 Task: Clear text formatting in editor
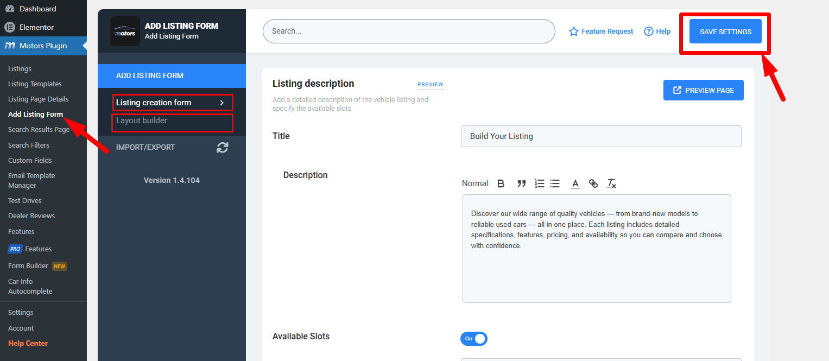tap(611, 183)
